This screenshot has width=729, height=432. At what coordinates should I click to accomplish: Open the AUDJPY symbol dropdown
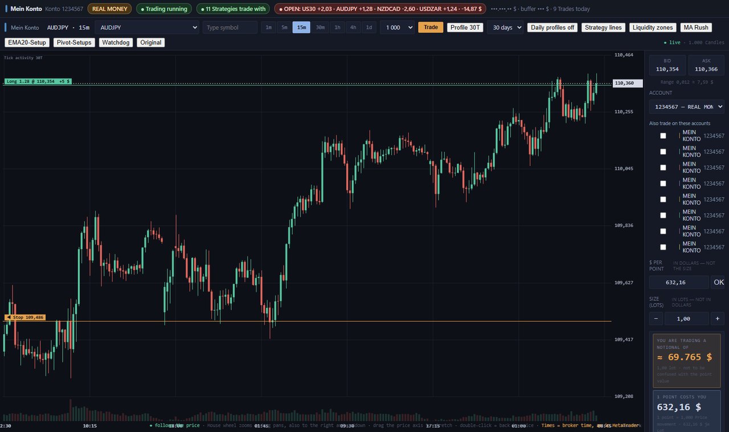click(x=147, y=27)
